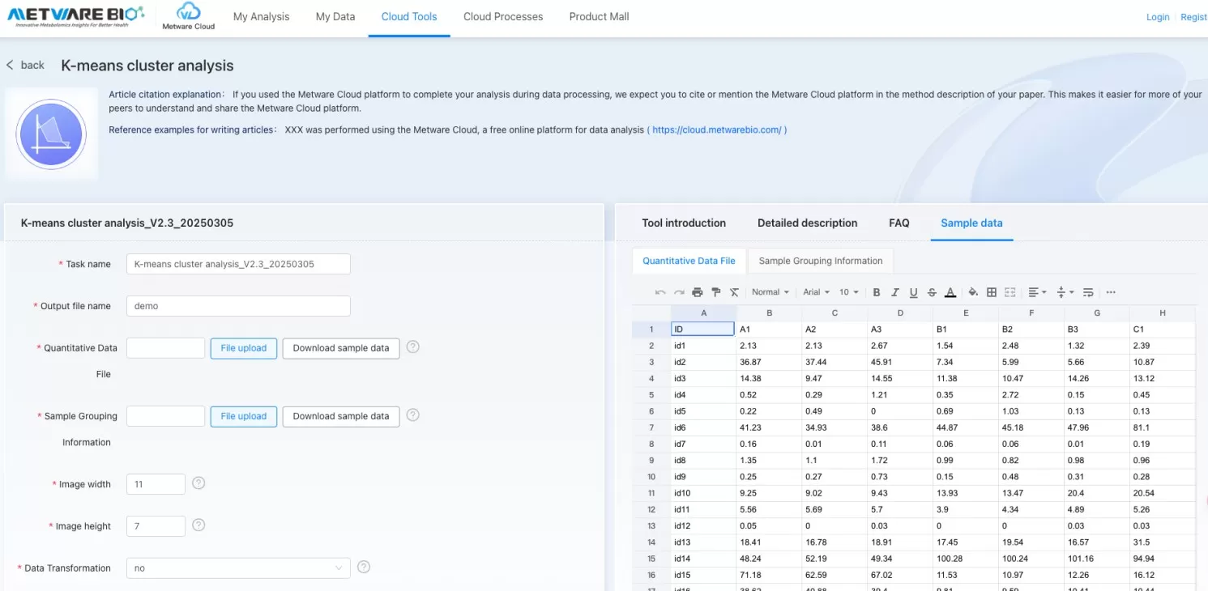Apply italic formatting to the selected cell
The height and width of the screenshot is (591, 1208).
[894, 292]
